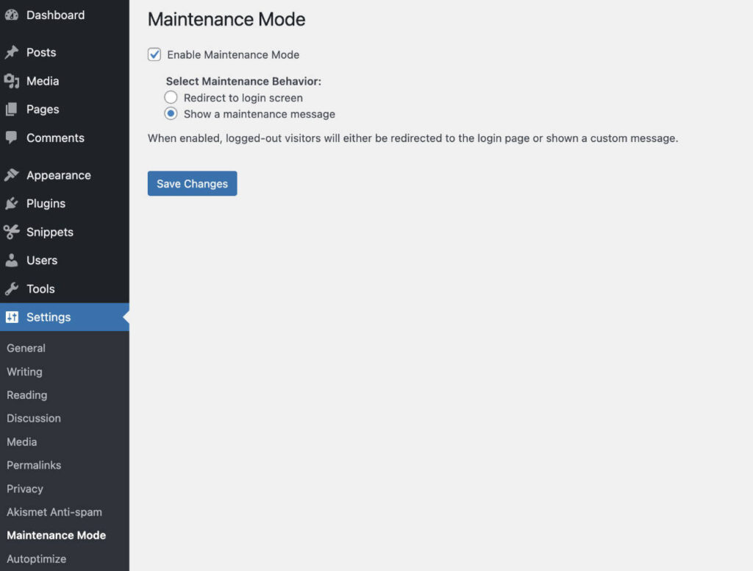Open Media settings submenu link

21,441
